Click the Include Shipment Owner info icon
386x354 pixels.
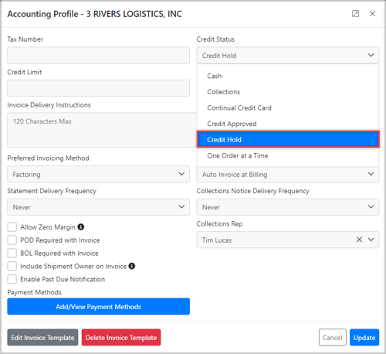(132, 266)
